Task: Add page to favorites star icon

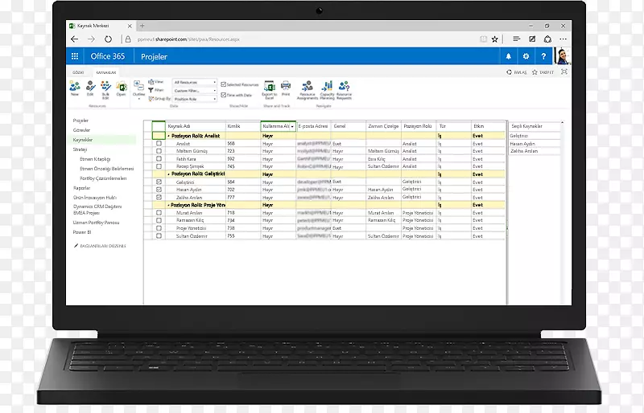Action: tap(495, 39)
